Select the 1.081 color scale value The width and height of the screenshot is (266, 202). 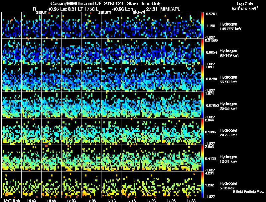click(209, 67)
